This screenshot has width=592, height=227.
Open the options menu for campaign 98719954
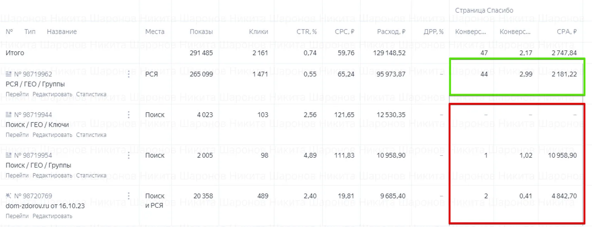(129, 155)
